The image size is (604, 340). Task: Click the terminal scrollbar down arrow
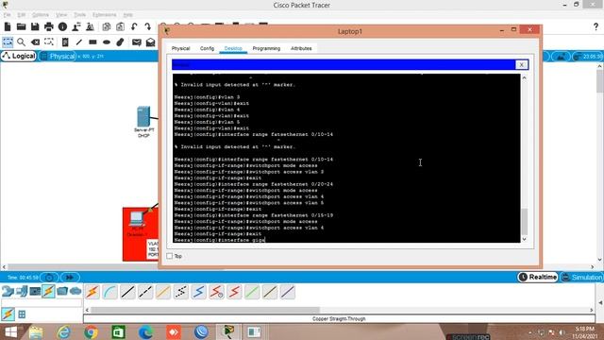pos(525,239)
